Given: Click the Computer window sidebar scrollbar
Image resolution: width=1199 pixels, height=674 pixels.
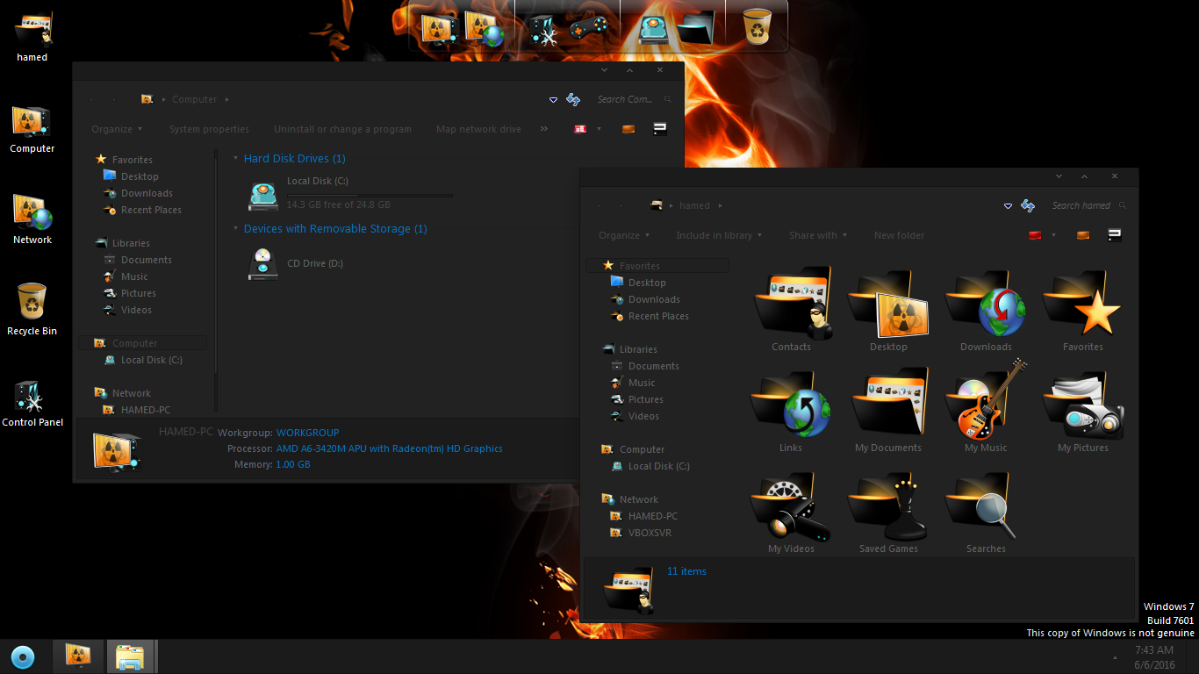Looking at the screenshot, I should click(x=214, y=281).
